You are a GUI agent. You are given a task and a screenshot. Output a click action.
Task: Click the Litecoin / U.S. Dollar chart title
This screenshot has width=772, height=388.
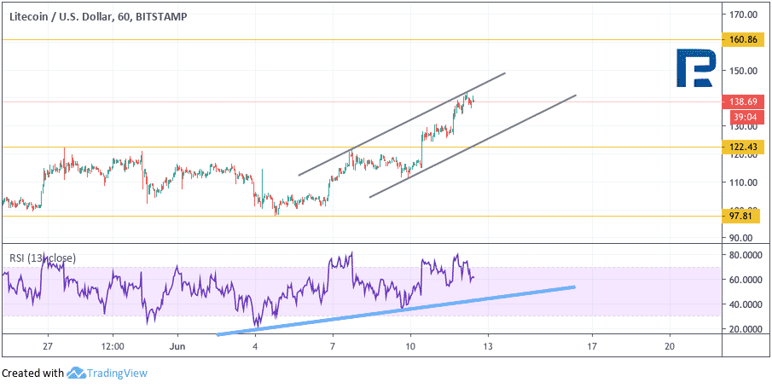(x=97, y=17)
